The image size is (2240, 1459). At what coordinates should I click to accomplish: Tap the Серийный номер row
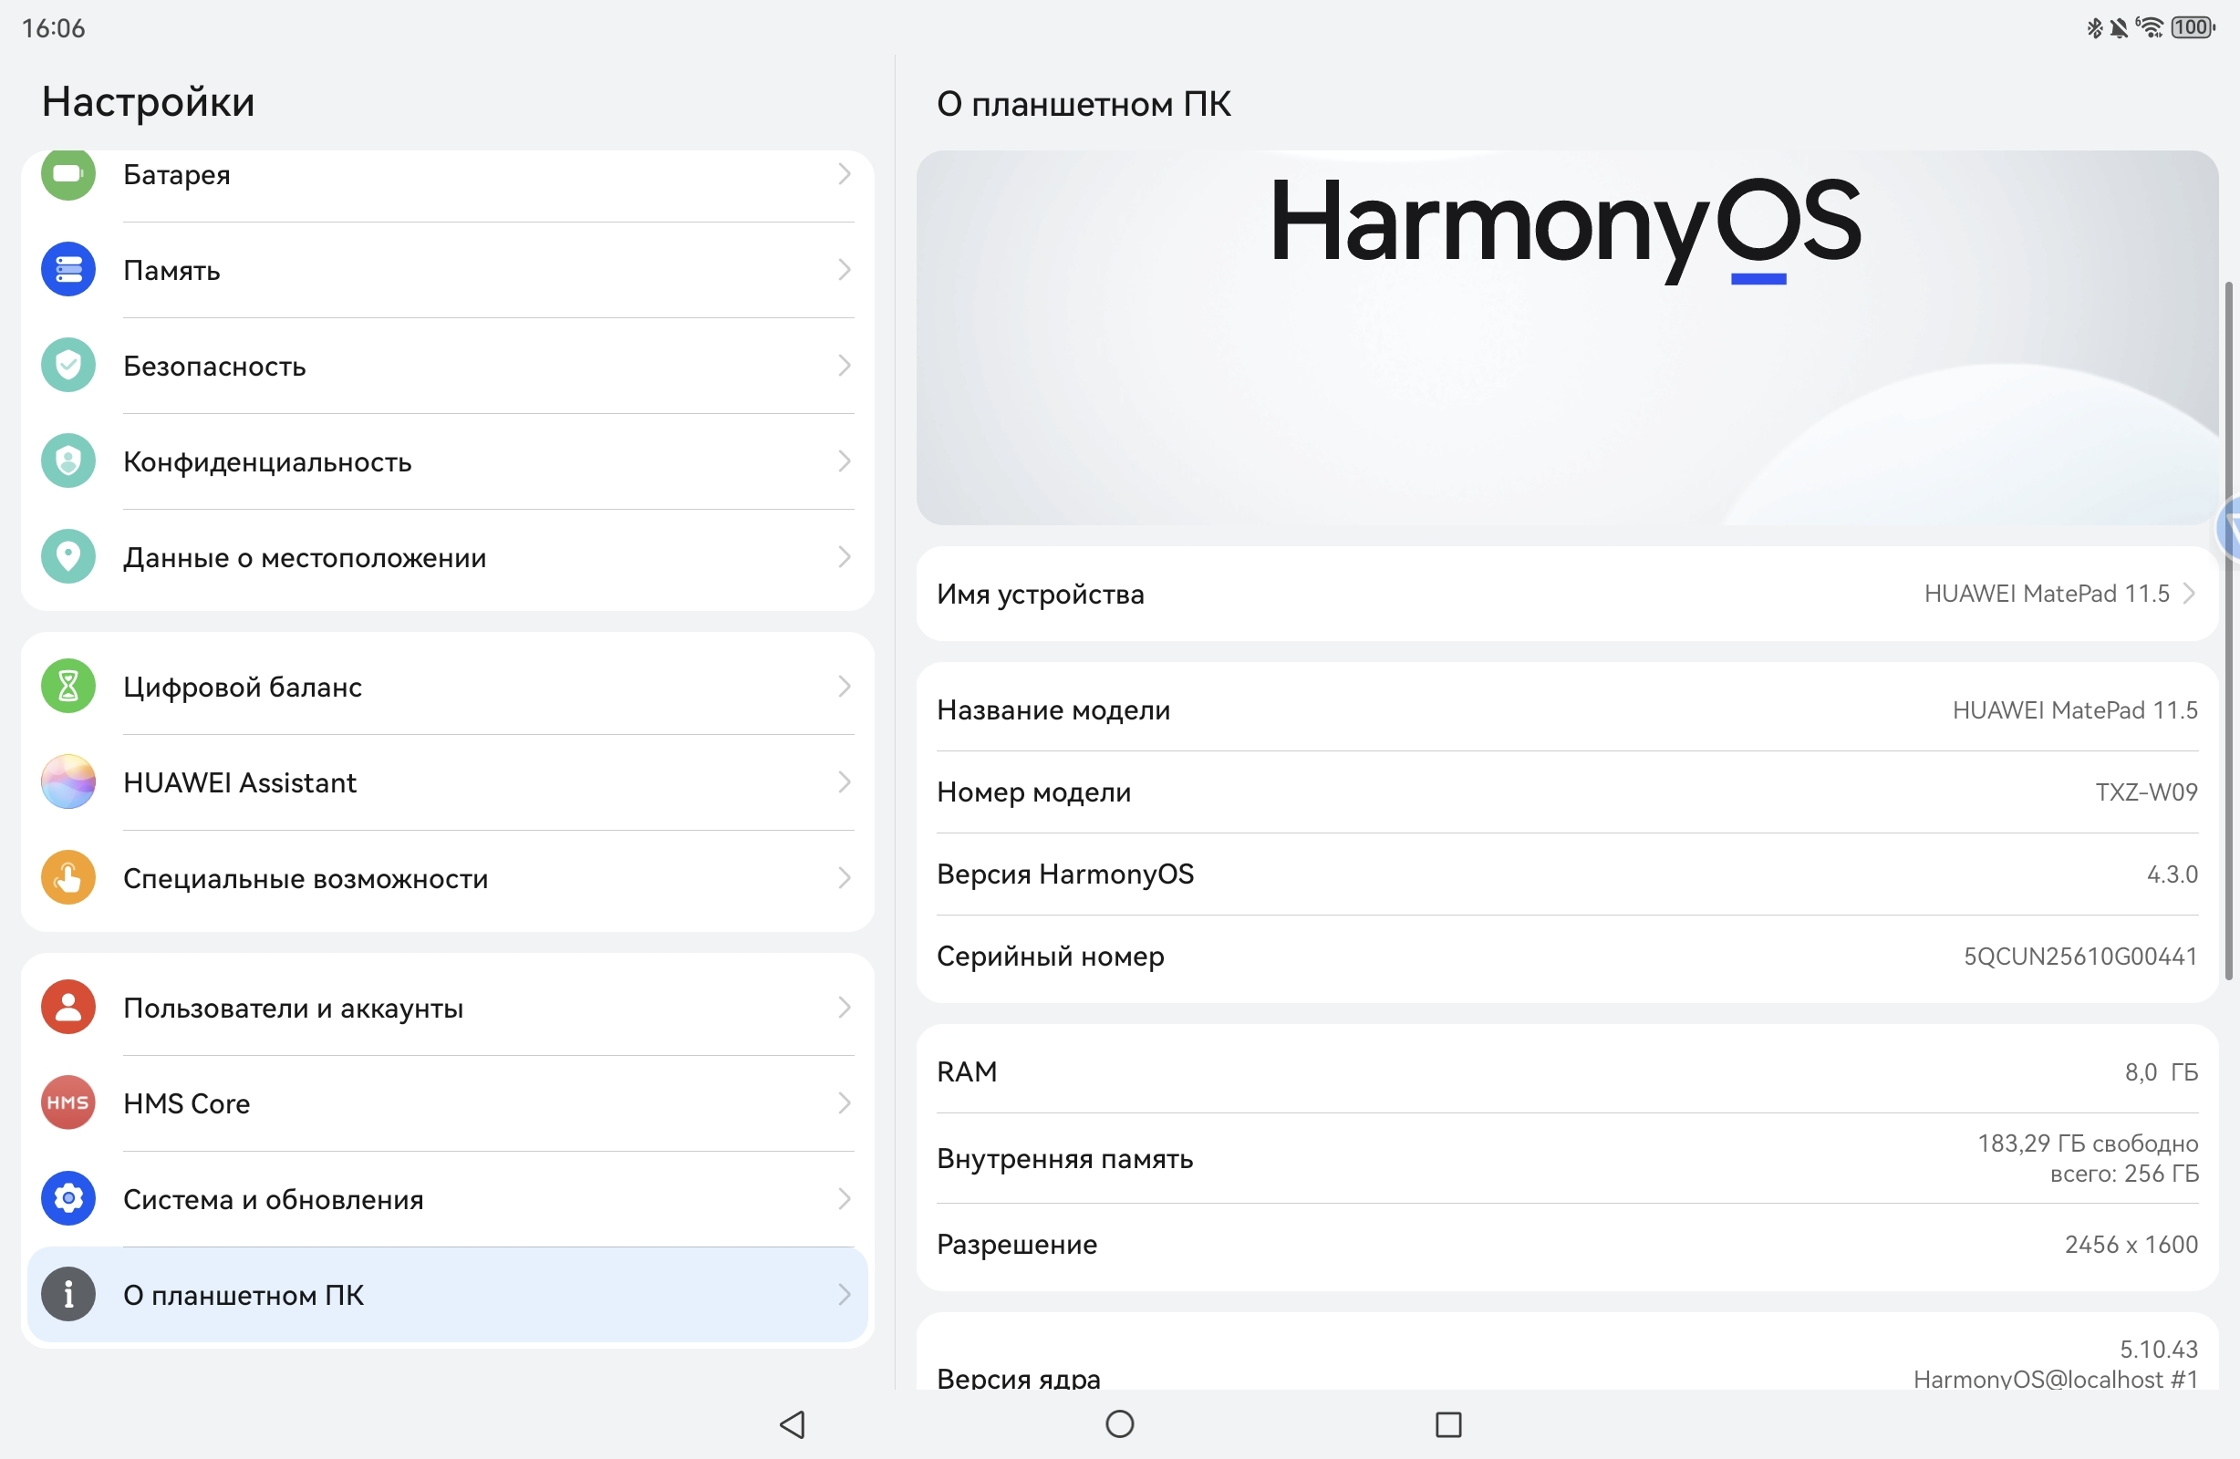(1566, 957)
